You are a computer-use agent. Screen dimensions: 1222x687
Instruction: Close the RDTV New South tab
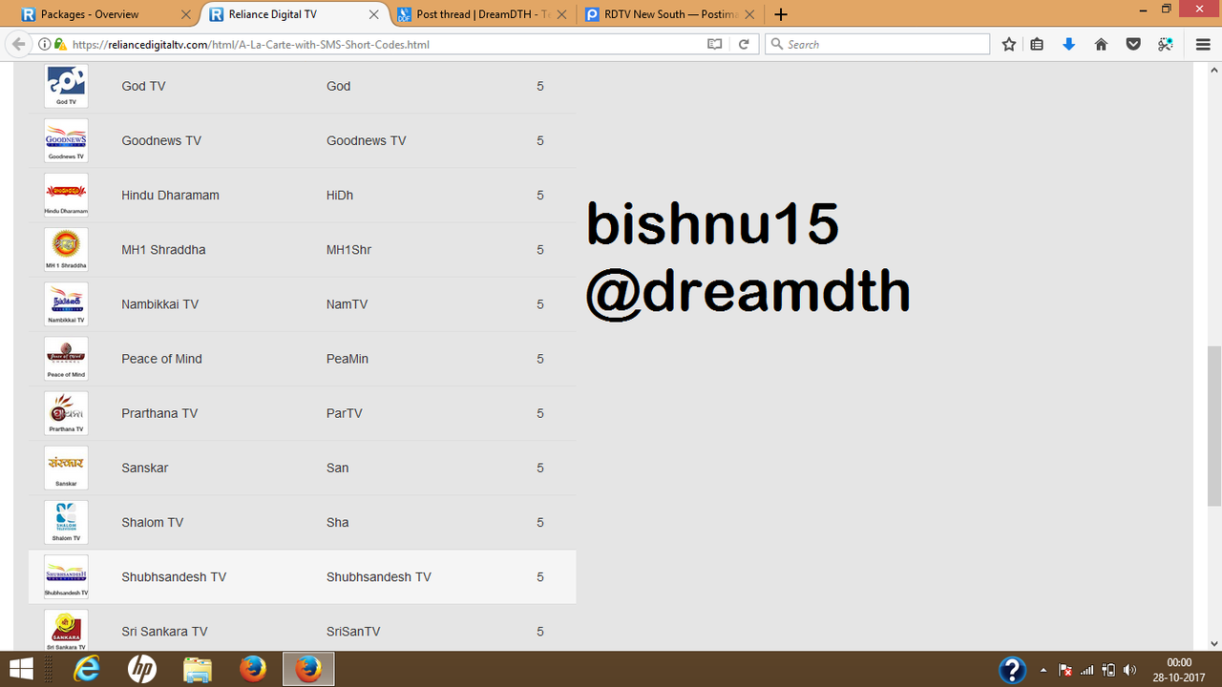point(748,14)
